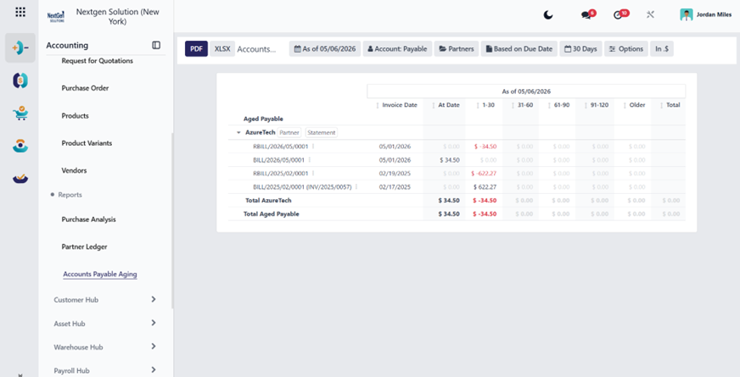Click the Statement button for AzureTech

tap(322, 132)
